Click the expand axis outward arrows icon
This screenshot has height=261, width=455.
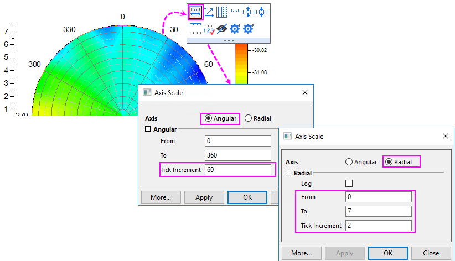249,12
